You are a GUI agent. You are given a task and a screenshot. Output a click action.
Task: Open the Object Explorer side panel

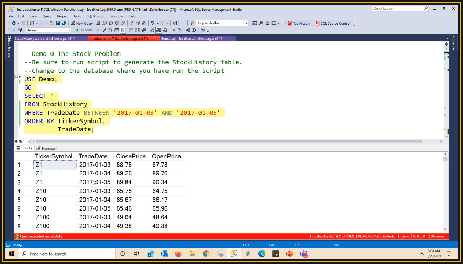(x=9, y=47)
